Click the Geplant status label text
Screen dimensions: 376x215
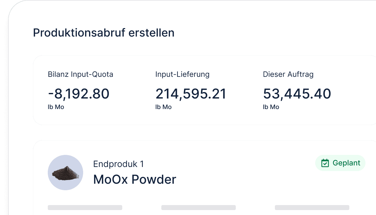pos(346,163)
